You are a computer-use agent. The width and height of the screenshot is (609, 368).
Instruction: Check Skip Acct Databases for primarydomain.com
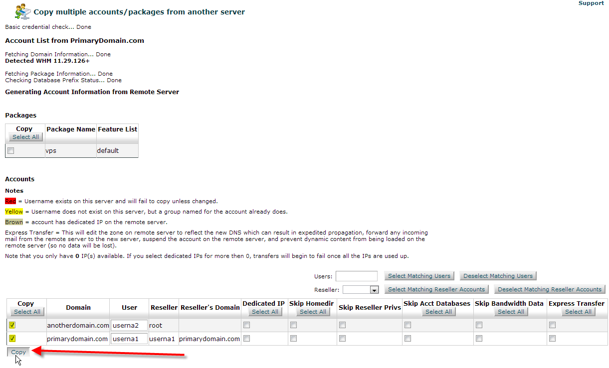pos(408,339)
